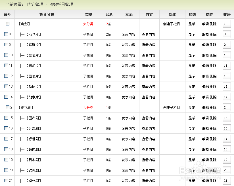Click 发表内容 in 海外剧 row
Screen dimensions: 234x186
(128, 181)
